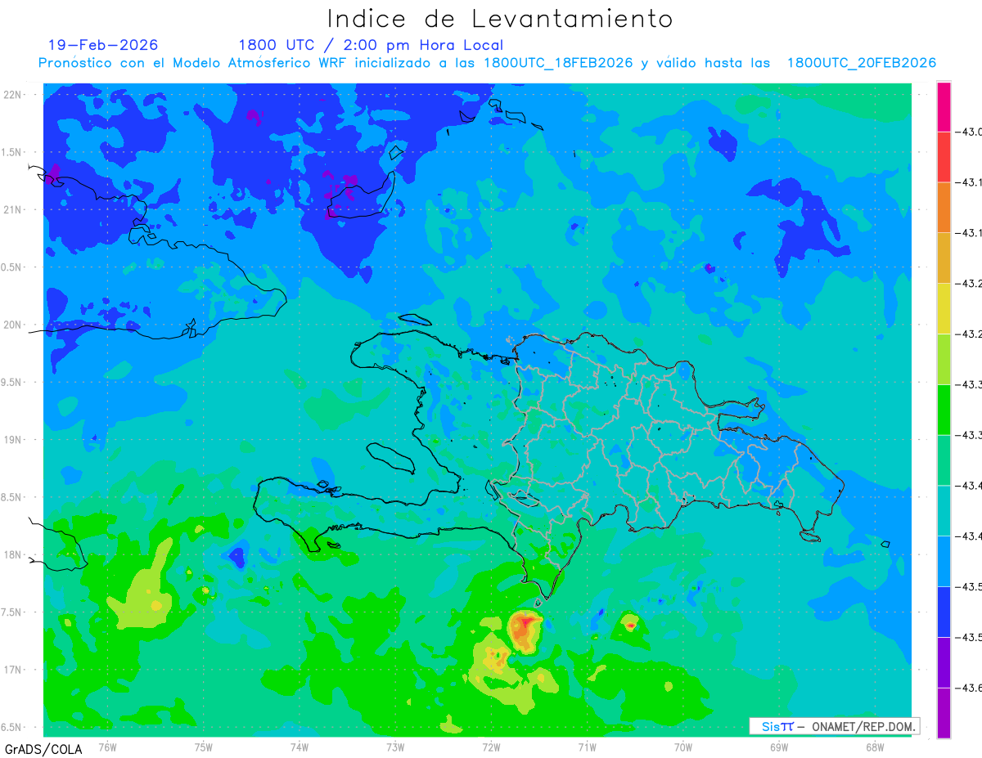This screenshot has width=982, height=758.
Task: Click the '21N' latitude label
Action: (13, 210)
